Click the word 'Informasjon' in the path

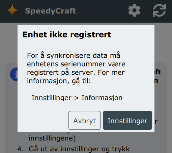pos(102,98)
